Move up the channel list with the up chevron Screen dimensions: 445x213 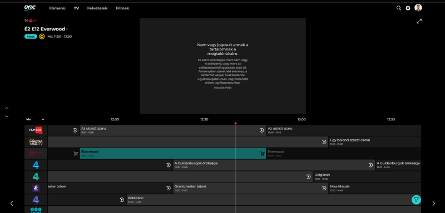point(7,108)
